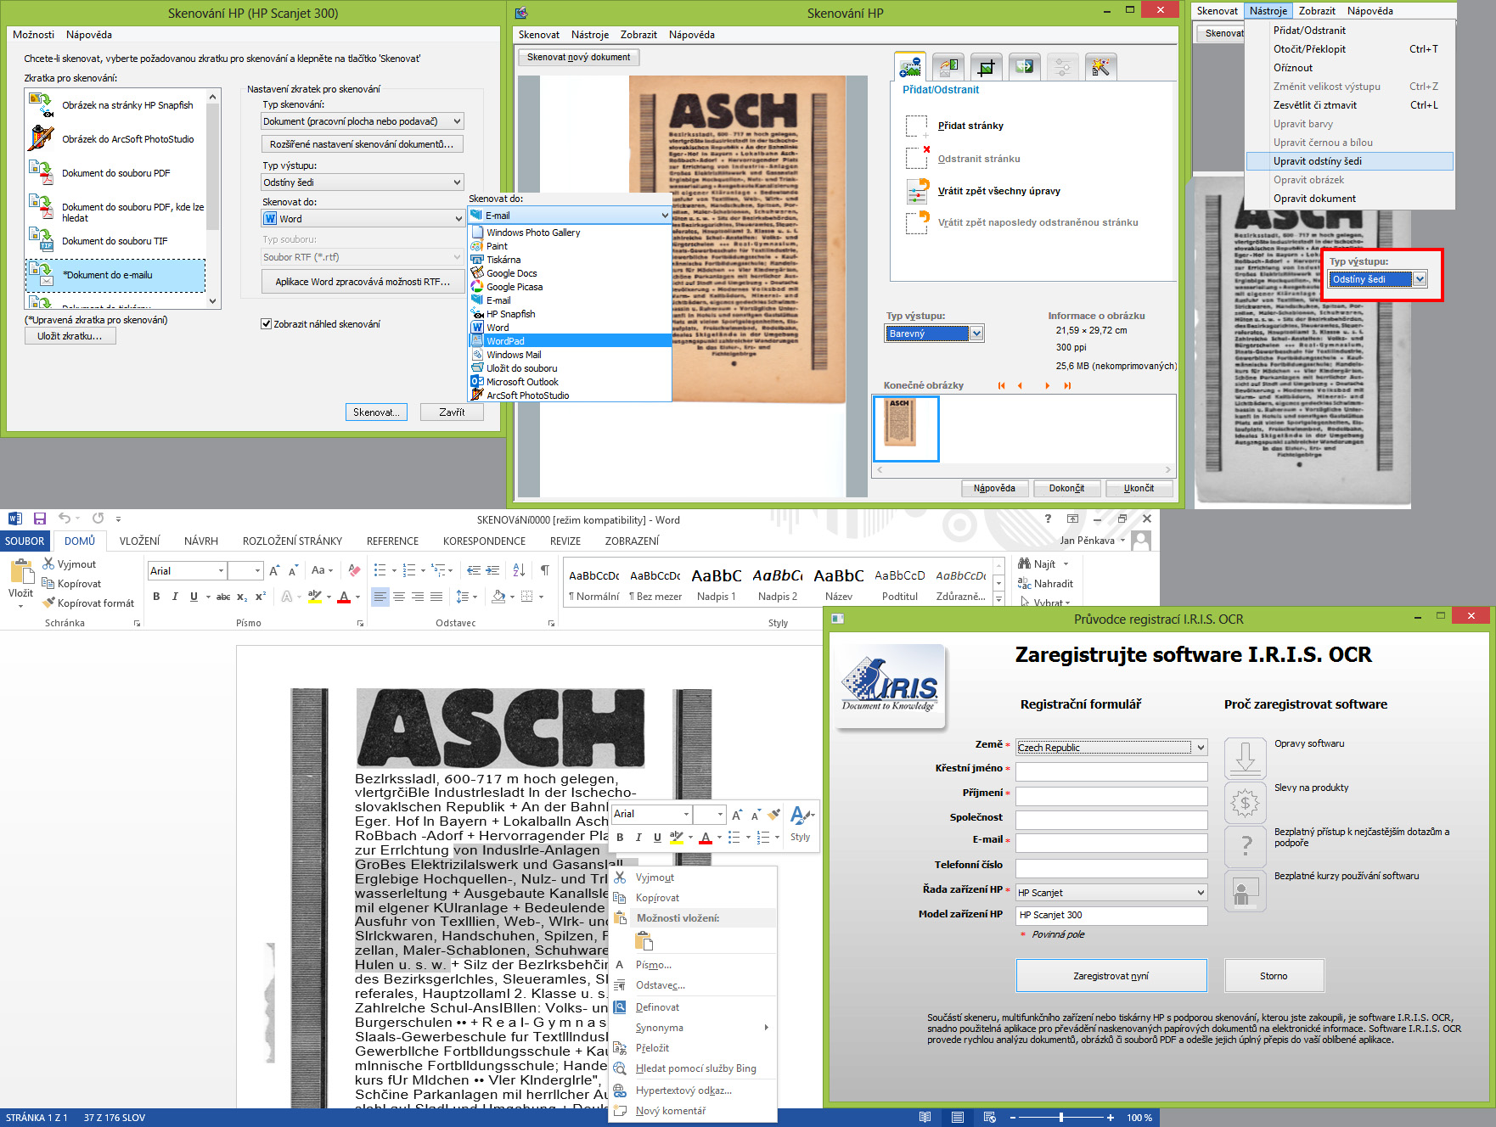
Task: Select Dokument do souboru PDF shortcut
Action: tap(116, 173)
